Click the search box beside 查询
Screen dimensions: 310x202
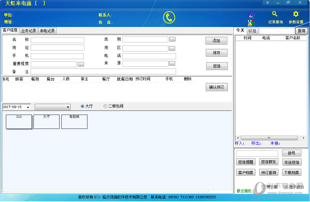[277, 31]
